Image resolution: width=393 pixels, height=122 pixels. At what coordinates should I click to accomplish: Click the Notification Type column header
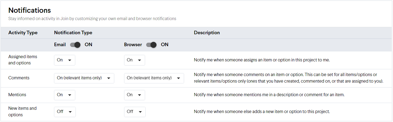(x=73, y=33)
